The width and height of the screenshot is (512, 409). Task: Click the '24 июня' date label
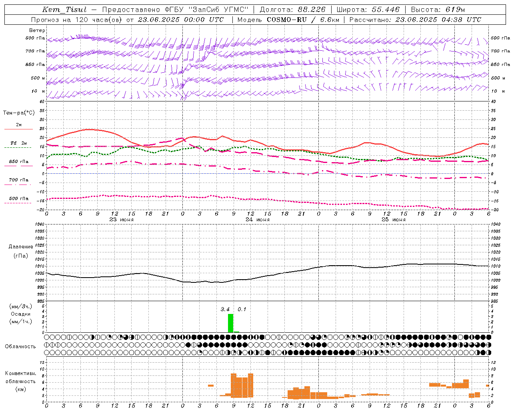(258, 219)
